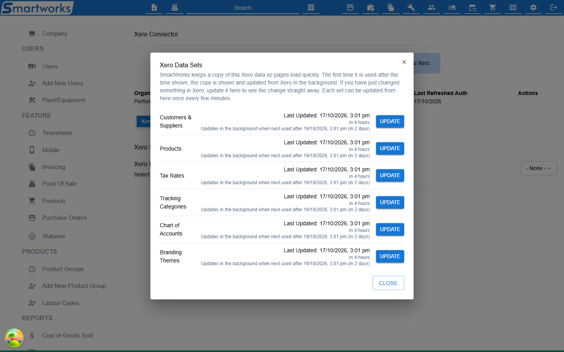Viewport: 564px width, 352px height.
Task: Open Product Groups in the sidebar
Action: pyautogui.click(x=63, y=269)
